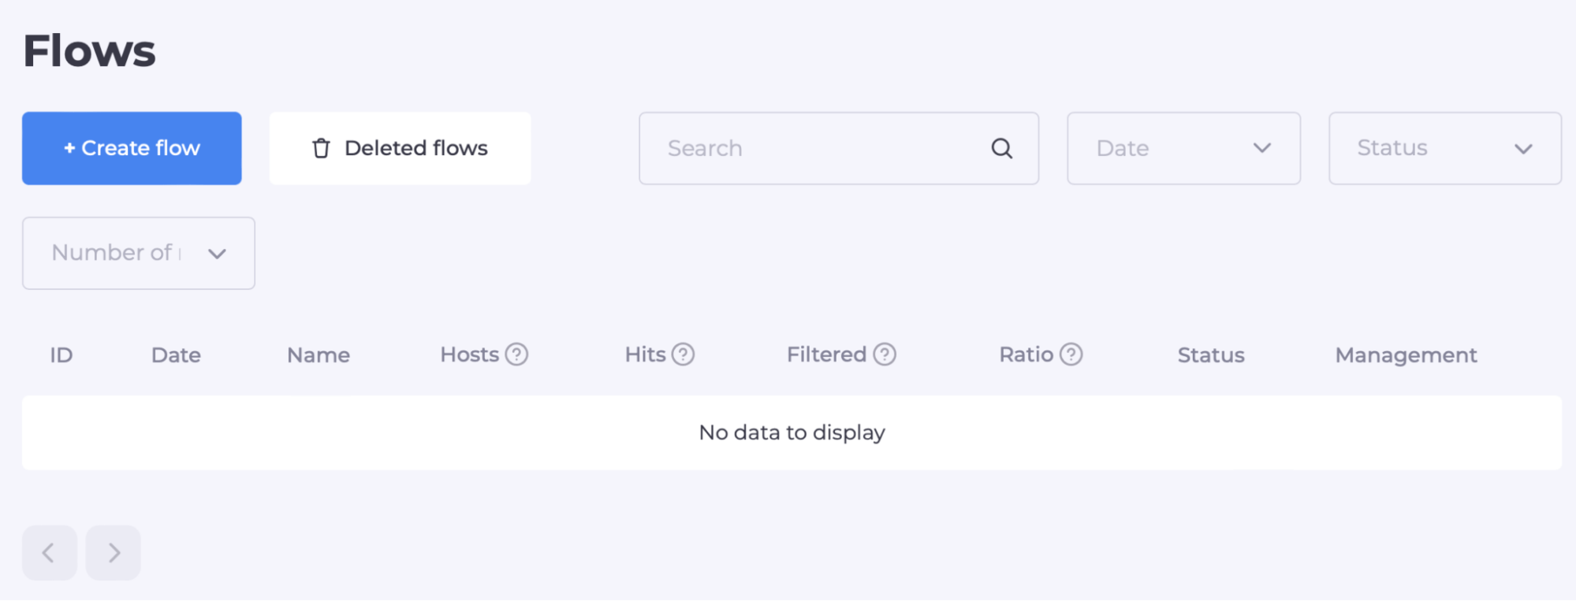The height and width of the screenshot is (601, 1576).
Task: Sort by Name column header
Action: pyautogui.click(x=319, y=355)
